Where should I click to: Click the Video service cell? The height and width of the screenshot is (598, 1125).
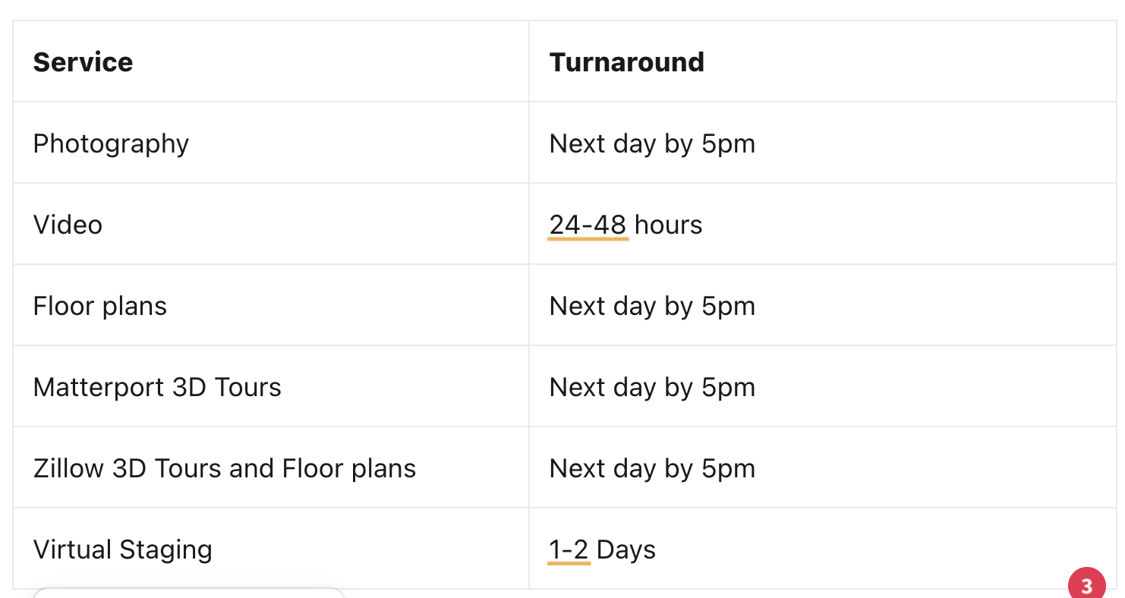coord(271,224)
